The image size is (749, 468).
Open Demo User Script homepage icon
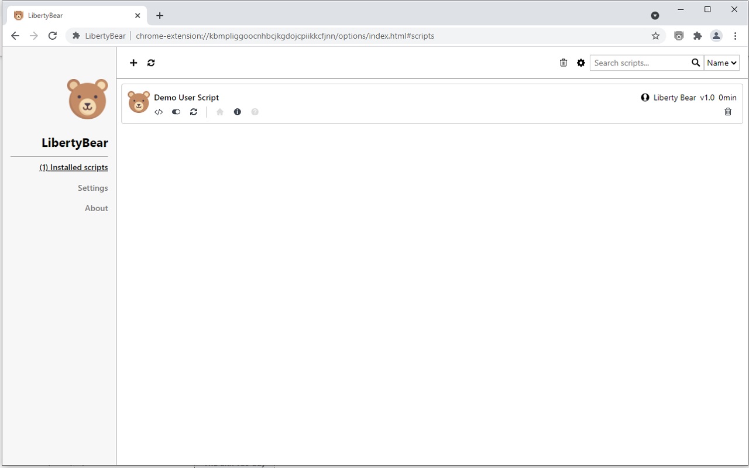[x=220, y=112]
